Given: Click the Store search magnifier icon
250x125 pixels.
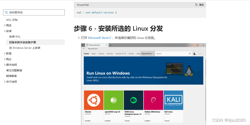Looking at the screenshot, I should [x=190, y=54].
